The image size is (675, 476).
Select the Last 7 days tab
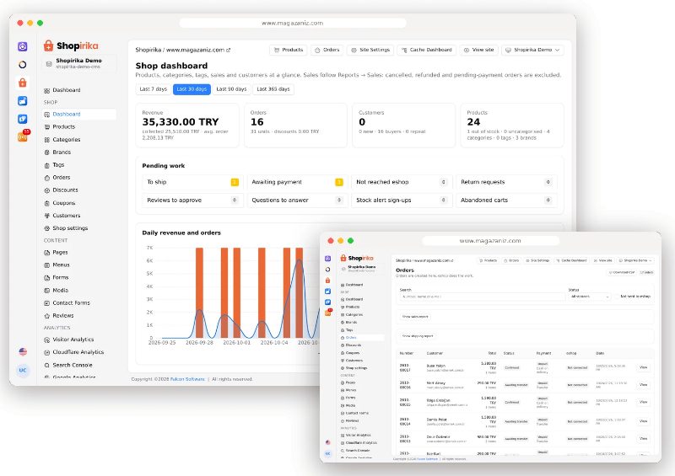click(x=154, y=89)
